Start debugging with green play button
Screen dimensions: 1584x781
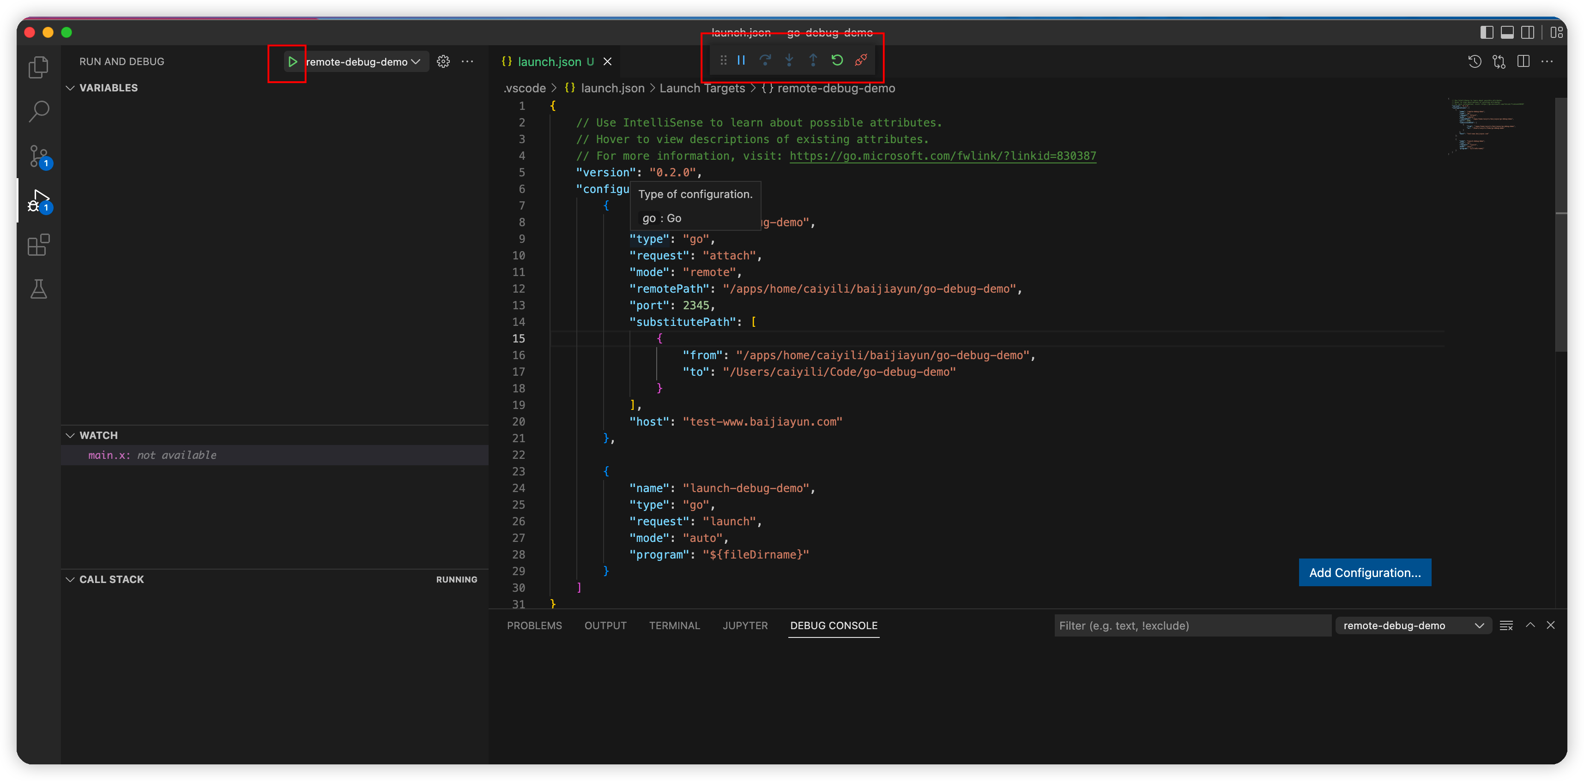pos(292,61)
